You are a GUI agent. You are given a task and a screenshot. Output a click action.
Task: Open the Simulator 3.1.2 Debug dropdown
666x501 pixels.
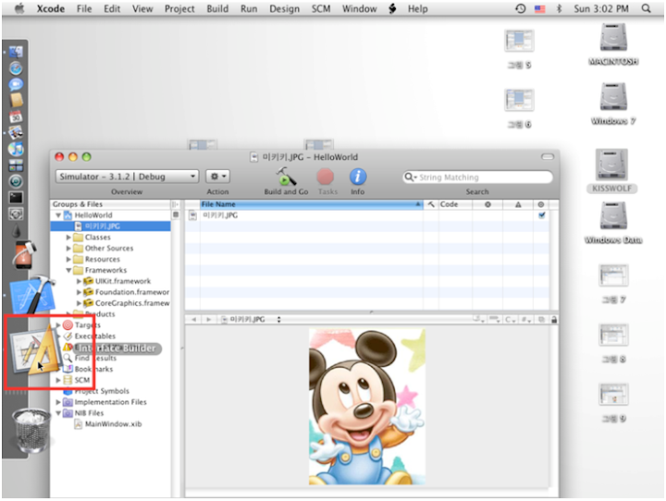[127, 176]
